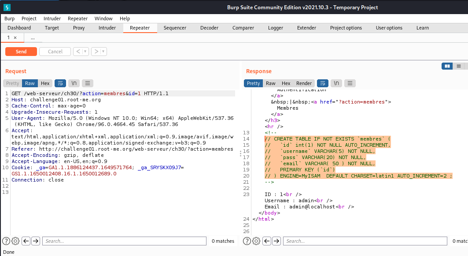Open back history dropdown arrow
This screenshot has width=468, height=256.
coord(85,52)
